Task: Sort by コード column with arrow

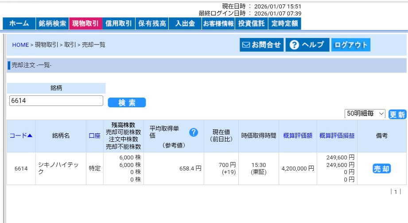Action: click(21, 136)
